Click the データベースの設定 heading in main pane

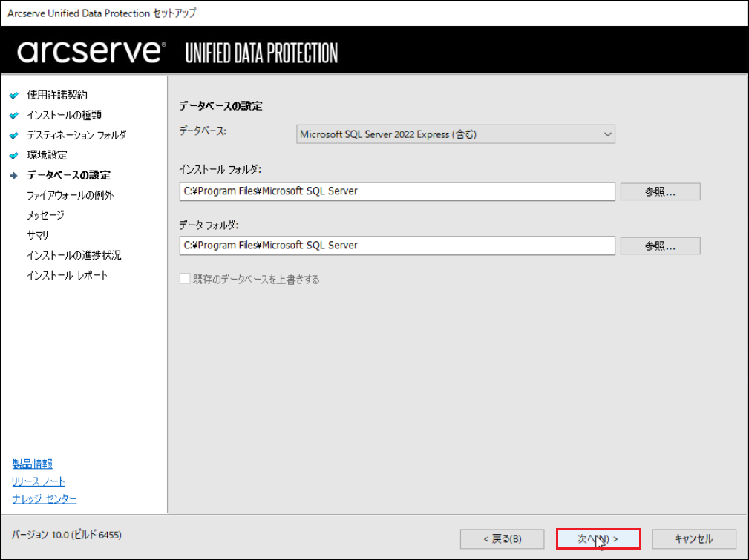click(220, 106)
